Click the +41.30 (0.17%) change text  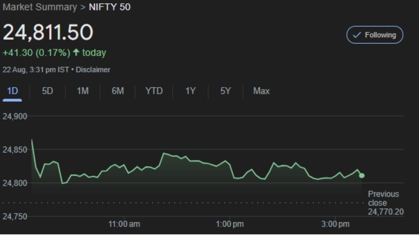point(36,53)
